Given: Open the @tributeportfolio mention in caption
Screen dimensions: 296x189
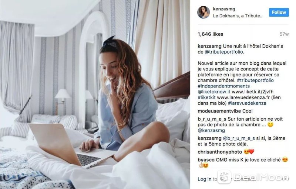Looking at the screenshot, I should 224,52.
